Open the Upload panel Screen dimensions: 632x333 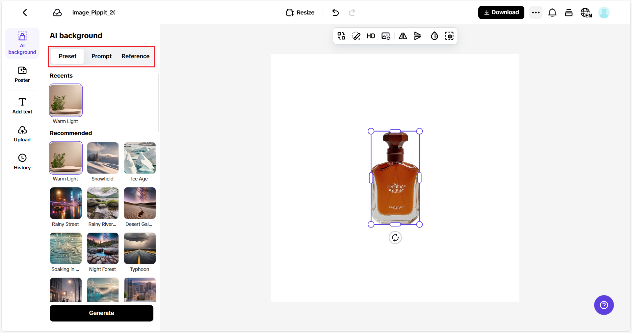click(22, 134)
